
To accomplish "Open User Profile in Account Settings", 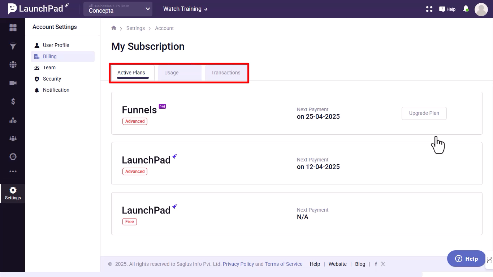I will click(62, 45).
